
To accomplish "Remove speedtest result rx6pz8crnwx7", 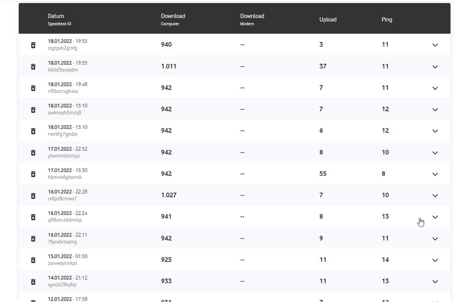I will 33,195.
